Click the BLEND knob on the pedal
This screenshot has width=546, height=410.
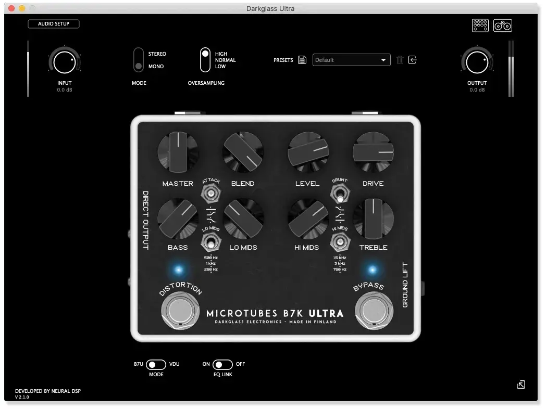243,152
